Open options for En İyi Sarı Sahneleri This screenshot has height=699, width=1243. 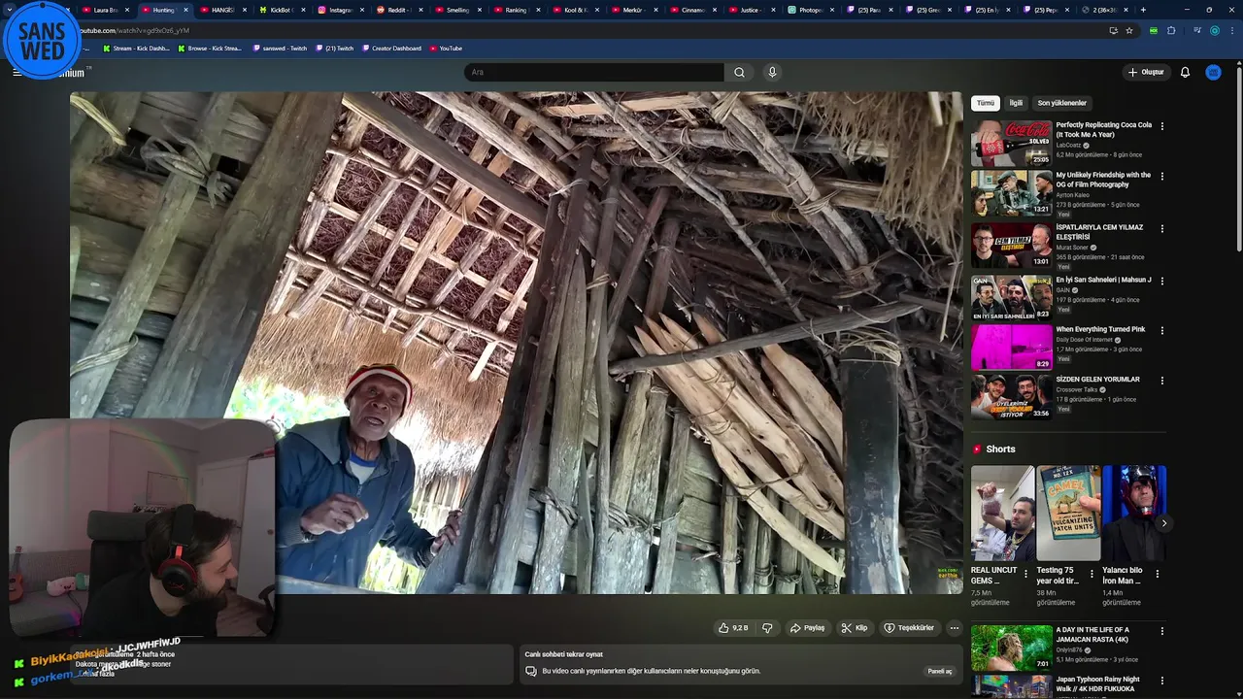coord(1161,281)
